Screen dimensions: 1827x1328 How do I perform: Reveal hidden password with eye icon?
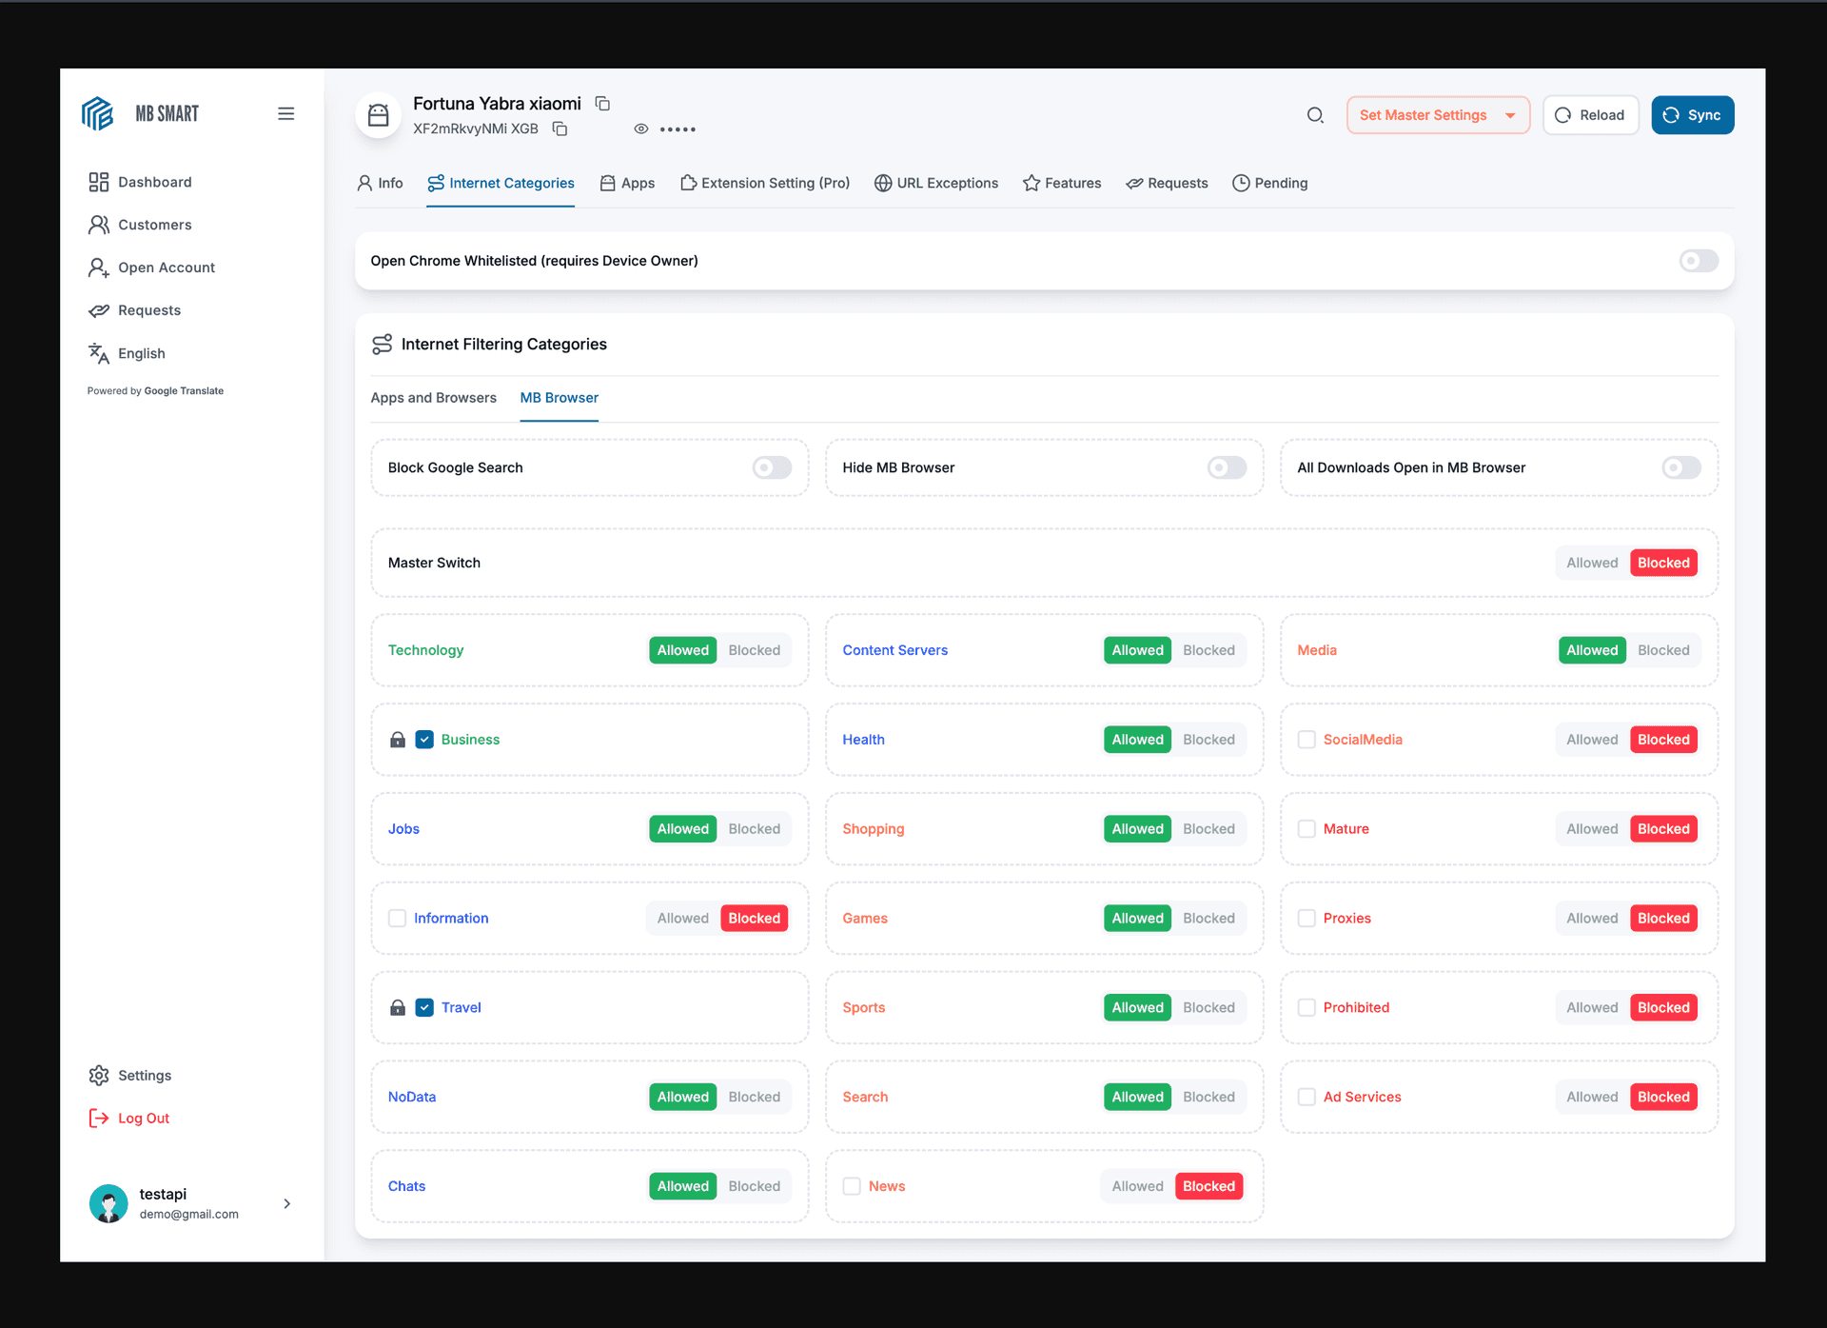click(x=641, y=129)
